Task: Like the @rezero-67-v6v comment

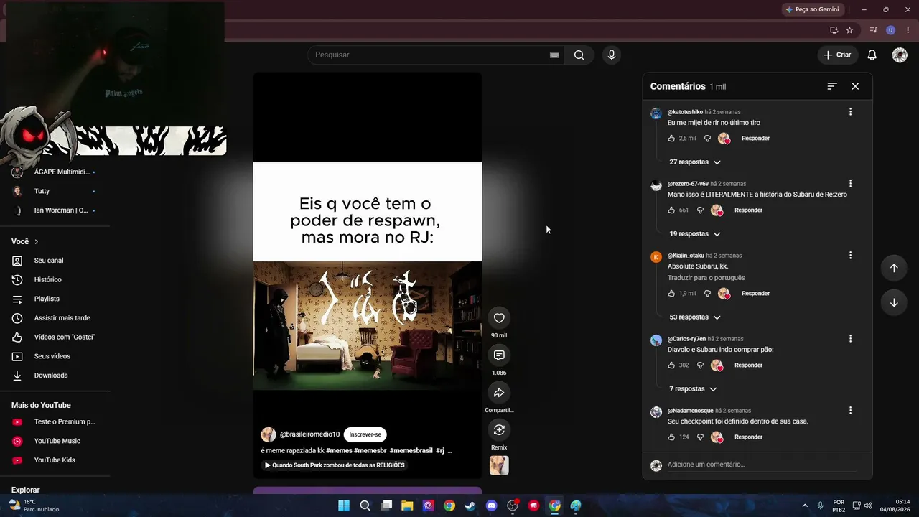Action: coord(671,210)
